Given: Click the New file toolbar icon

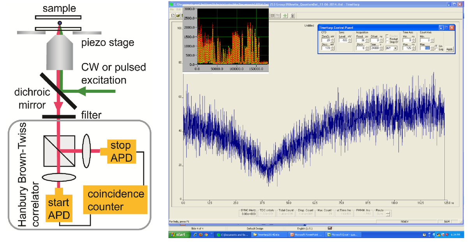Looking at the screenshot, I should click(173, 15).
